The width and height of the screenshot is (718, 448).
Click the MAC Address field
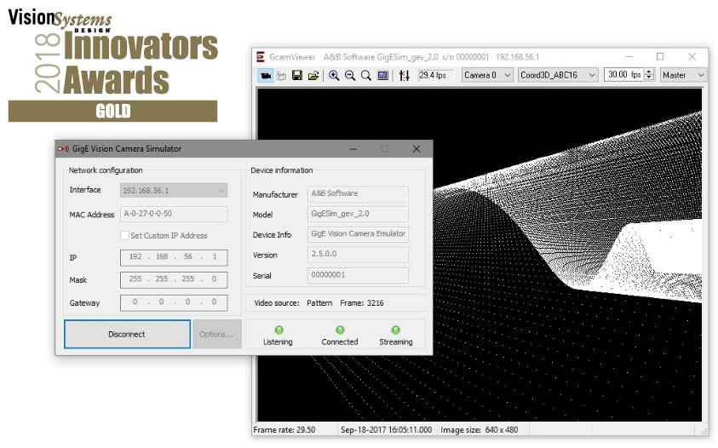[x=174, y=214]
